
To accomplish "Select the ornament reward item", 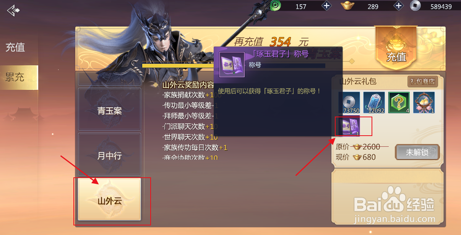I will (x=424, y=103).
